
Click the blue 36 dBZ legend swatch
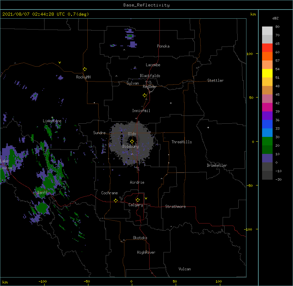click(267, 124)
